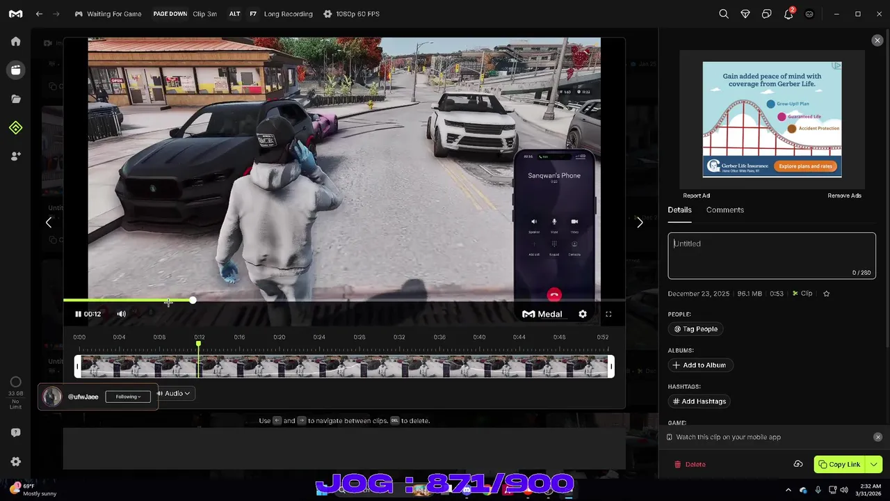This screenshot has width=890, height=501.
Task: Open the help chat sidebar icon
Action: click(x=15, y=432)
